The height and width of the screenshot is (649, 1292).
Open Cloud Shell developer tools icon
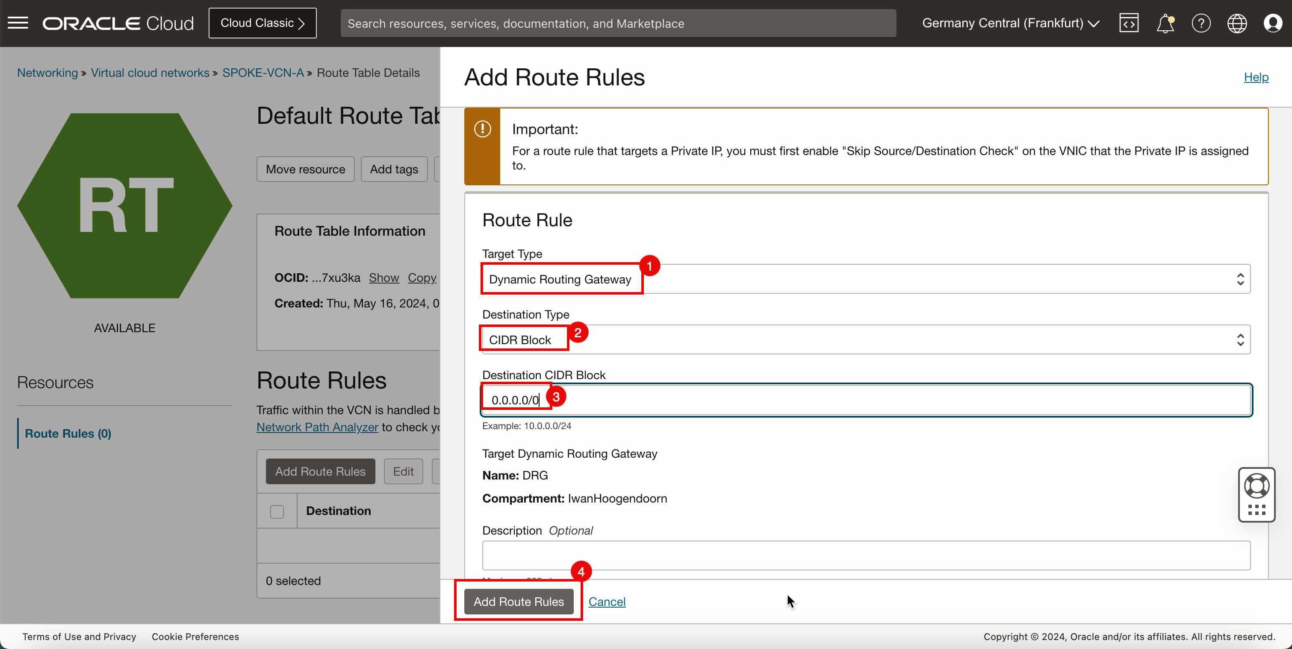point(1129,23)
